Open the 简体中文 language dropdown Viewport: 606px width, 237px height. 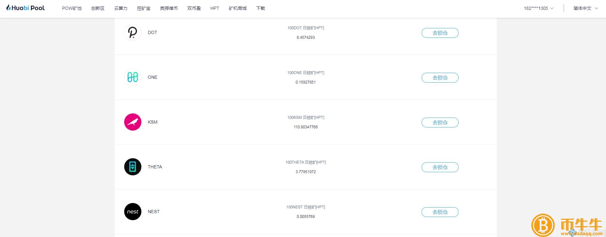[581, 8]
